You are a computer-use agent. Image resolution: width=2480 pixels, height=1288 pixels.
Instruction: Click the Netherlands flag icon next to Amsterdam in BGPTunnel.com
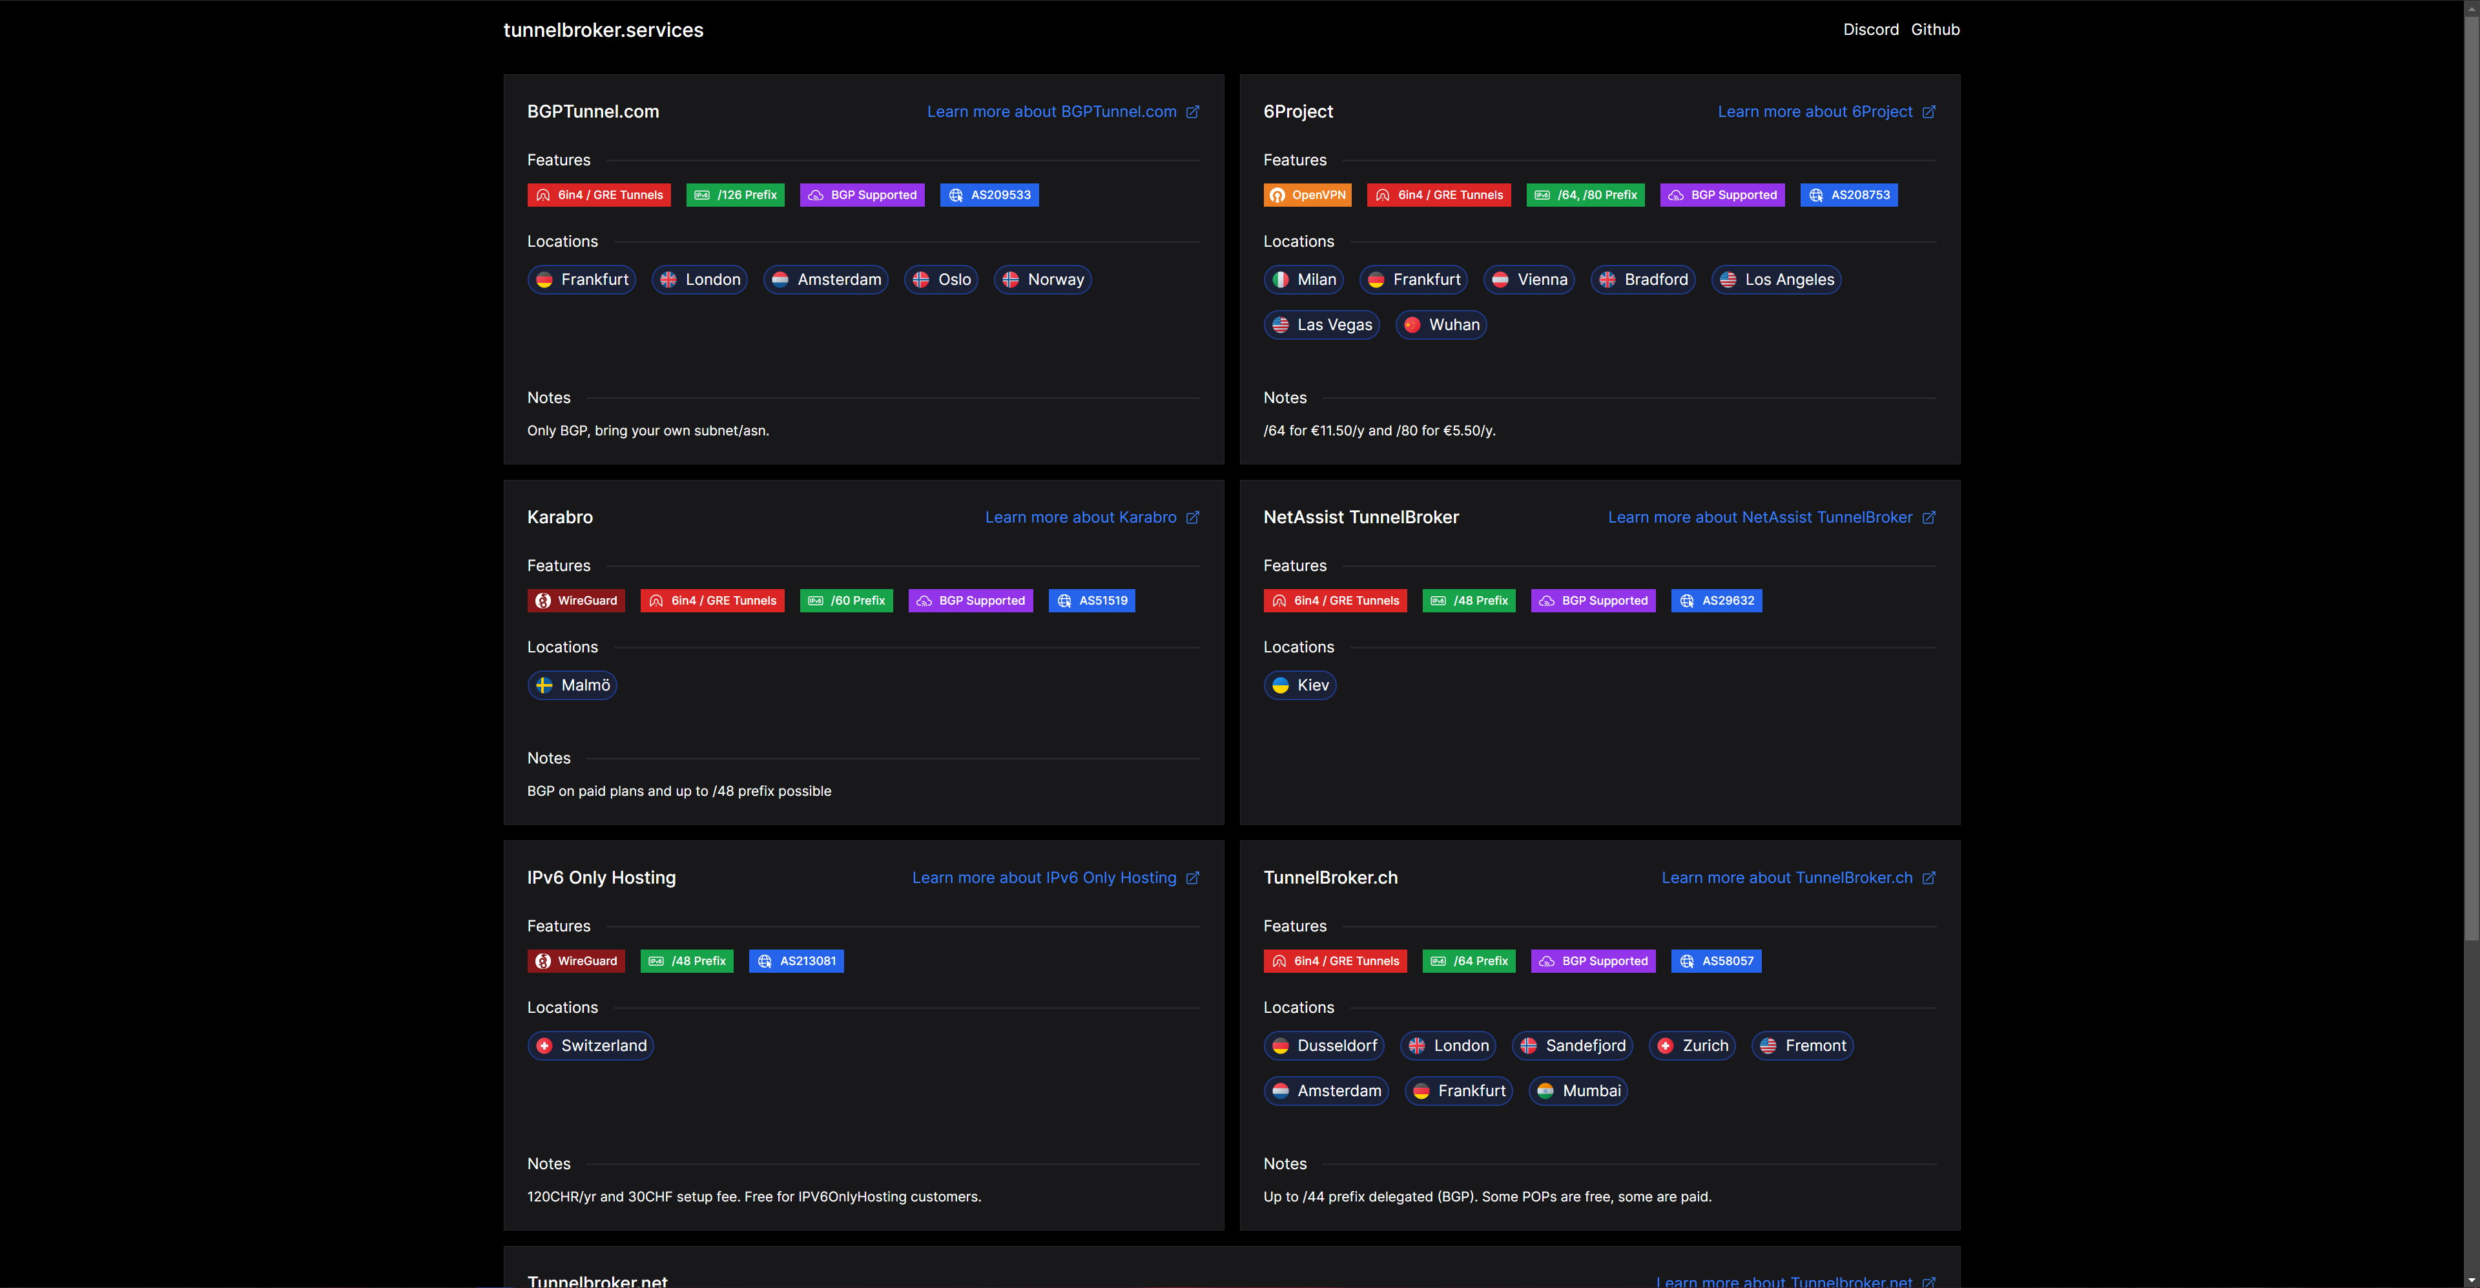tap(780, 280)
